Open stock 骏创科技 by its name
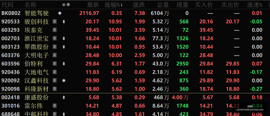This screenshot has width=270, height=116. coord(36,21)
